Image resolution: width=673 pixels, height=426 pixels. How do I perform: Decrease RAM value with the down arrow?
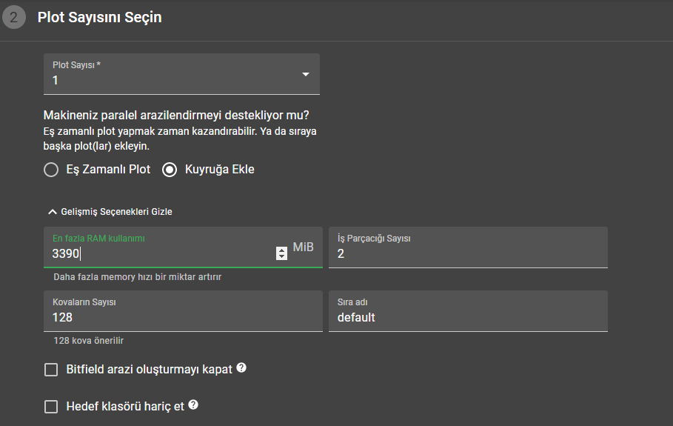[281, 257]
